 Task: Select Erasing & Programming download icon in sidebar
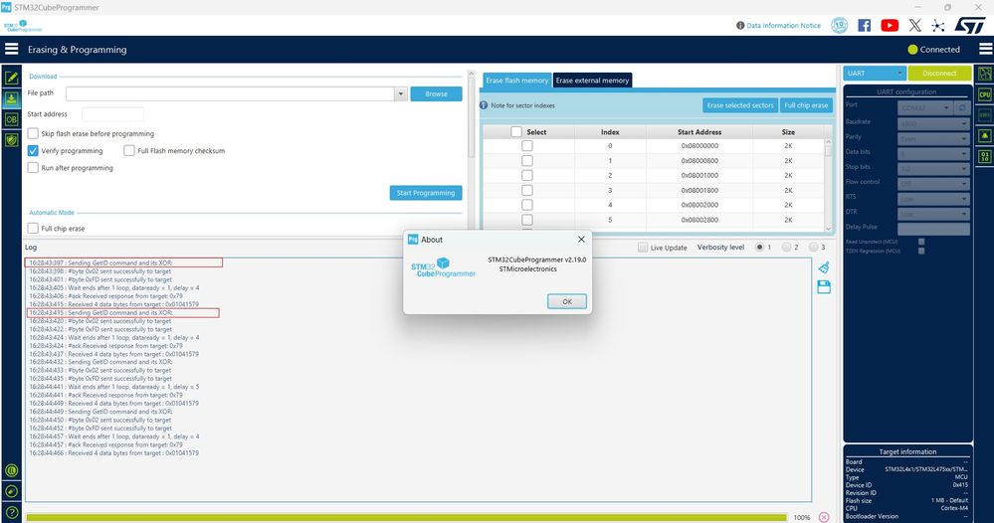11,98
